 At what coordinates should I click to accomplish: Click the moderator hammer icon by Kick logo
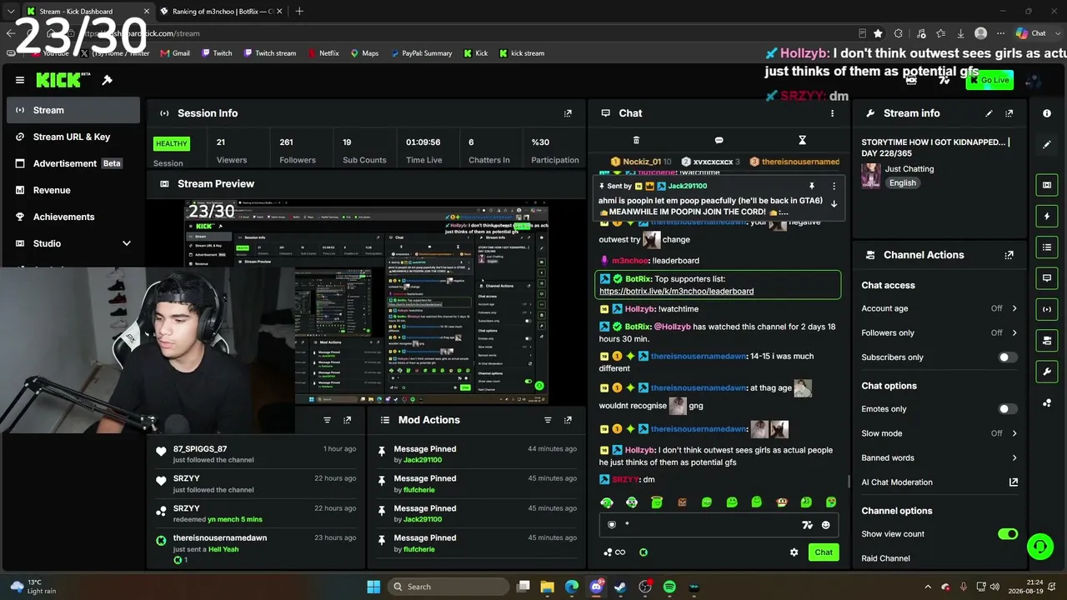107,80
